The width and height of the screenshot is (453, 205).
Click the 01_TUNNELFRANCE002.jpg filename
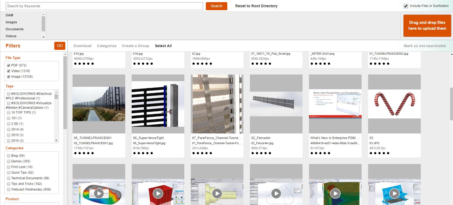click(389, 54)
